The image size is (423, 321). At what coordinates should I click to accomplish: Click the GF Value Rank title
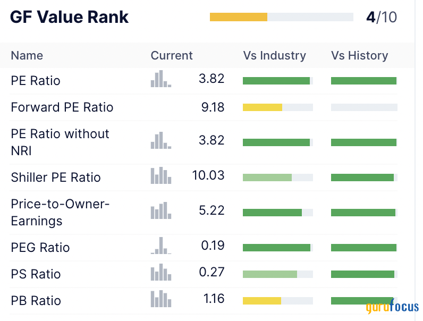pyautogui.click(x=70, y=17)
